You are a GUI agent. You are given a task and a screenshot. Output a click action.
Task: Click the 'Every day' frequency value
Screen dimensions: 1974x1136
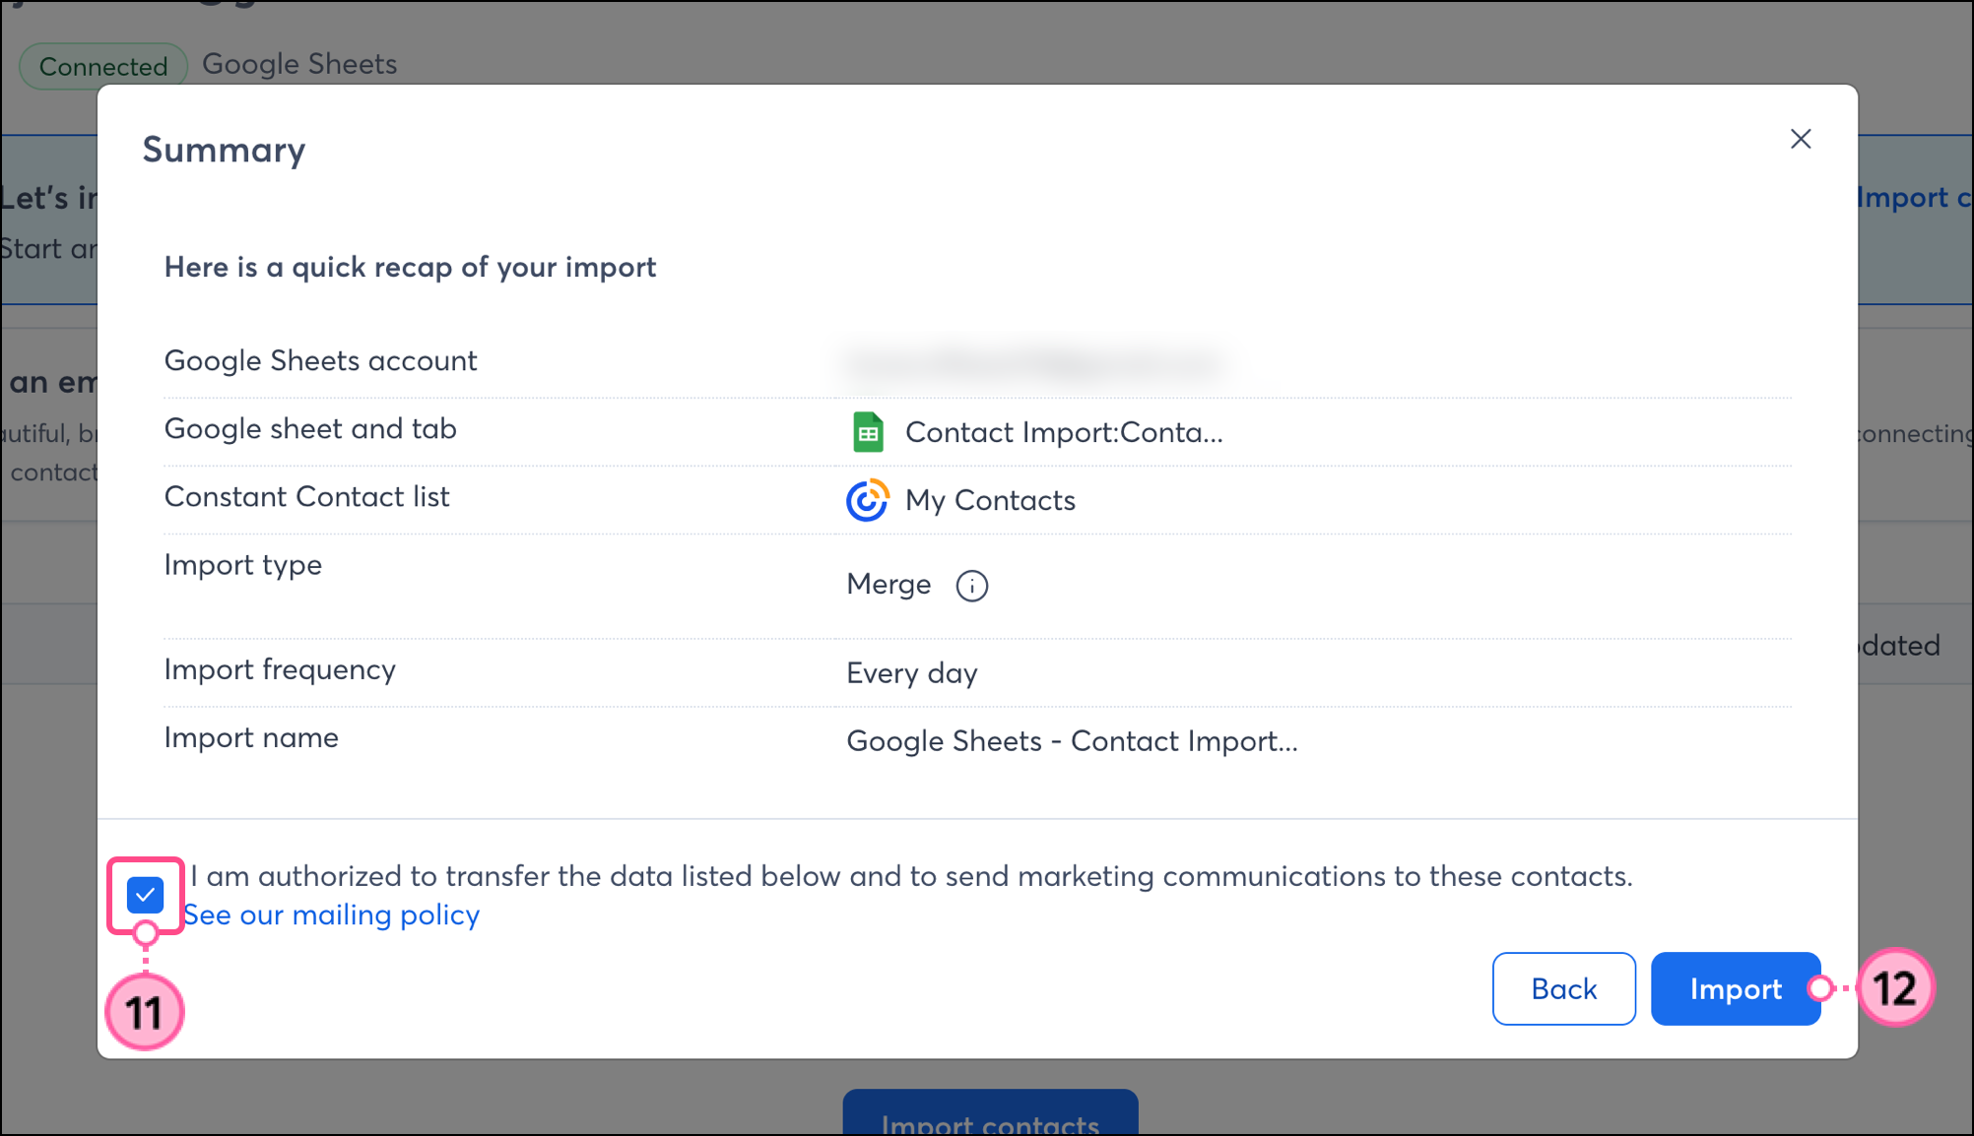click(x=912, y=673)
